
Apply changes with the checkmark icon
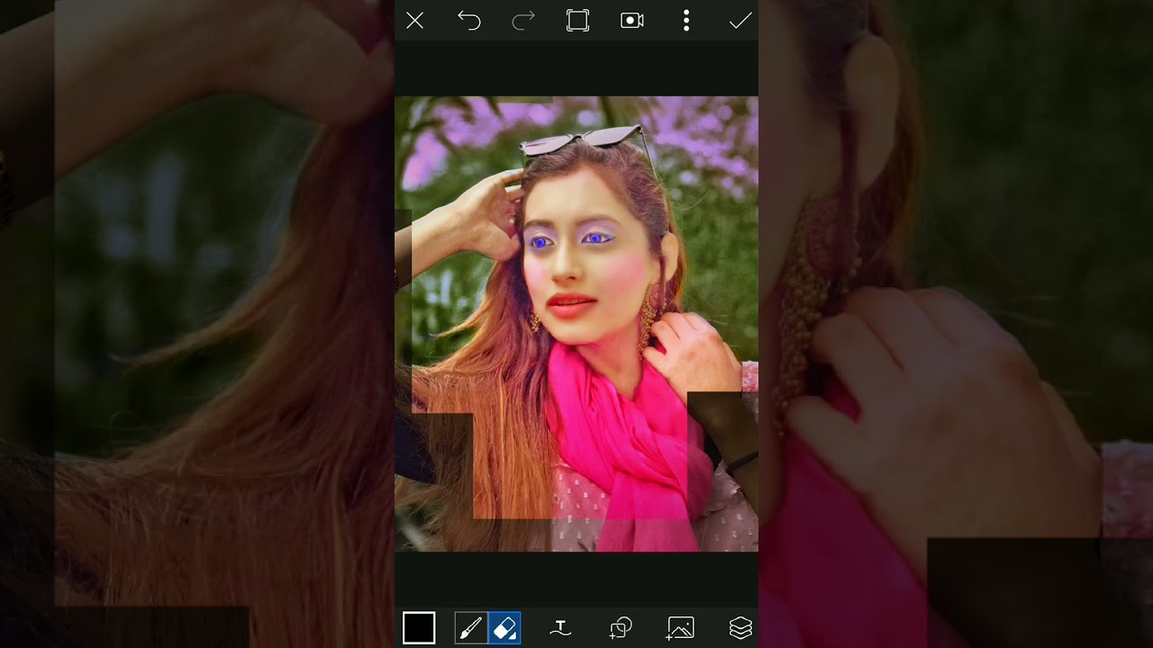coord(740,21)
